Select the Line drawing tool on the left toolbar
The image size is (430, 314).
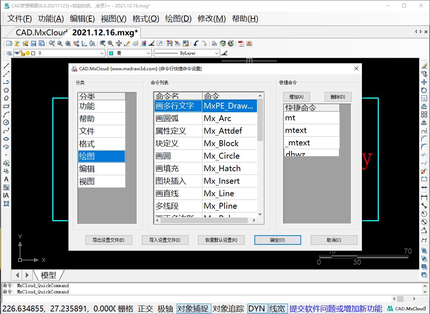tap(5, 66)
